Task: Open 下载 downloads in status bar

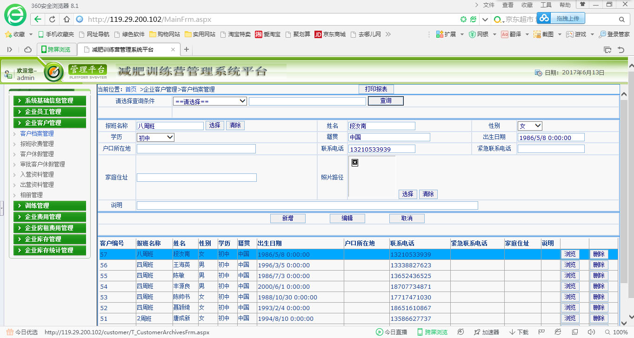Action: [x=519, y=332]
